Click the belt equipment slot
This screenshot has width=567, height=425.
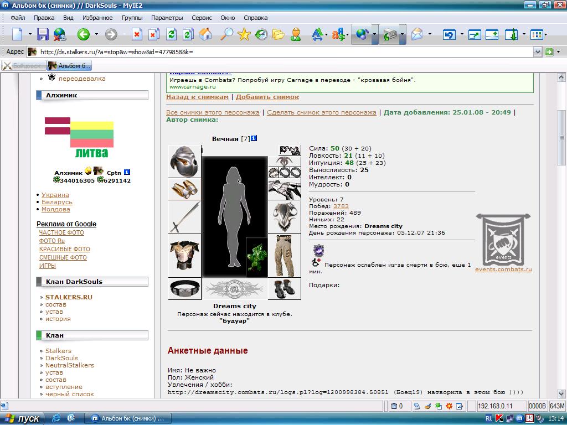(184, 288)
